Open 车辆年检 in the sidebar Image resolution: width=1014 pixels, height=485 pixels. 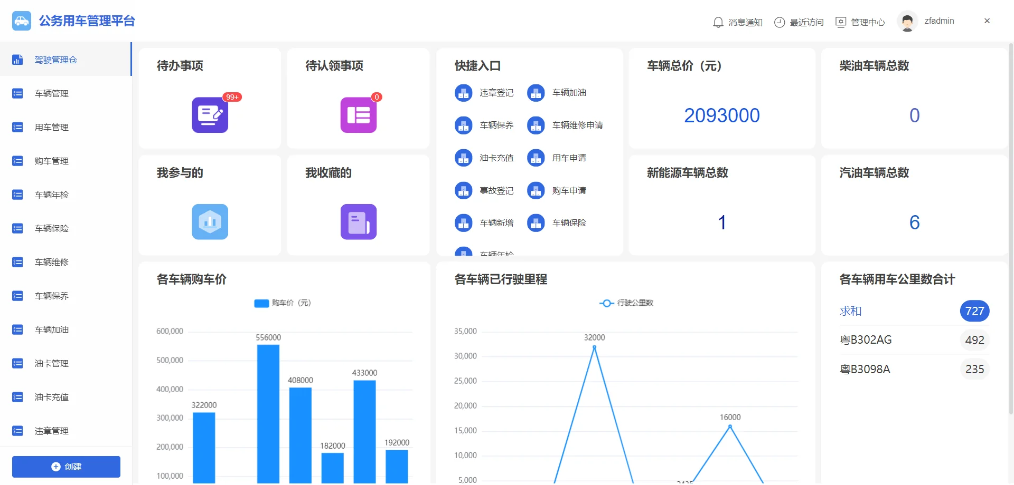click(65, 195)
